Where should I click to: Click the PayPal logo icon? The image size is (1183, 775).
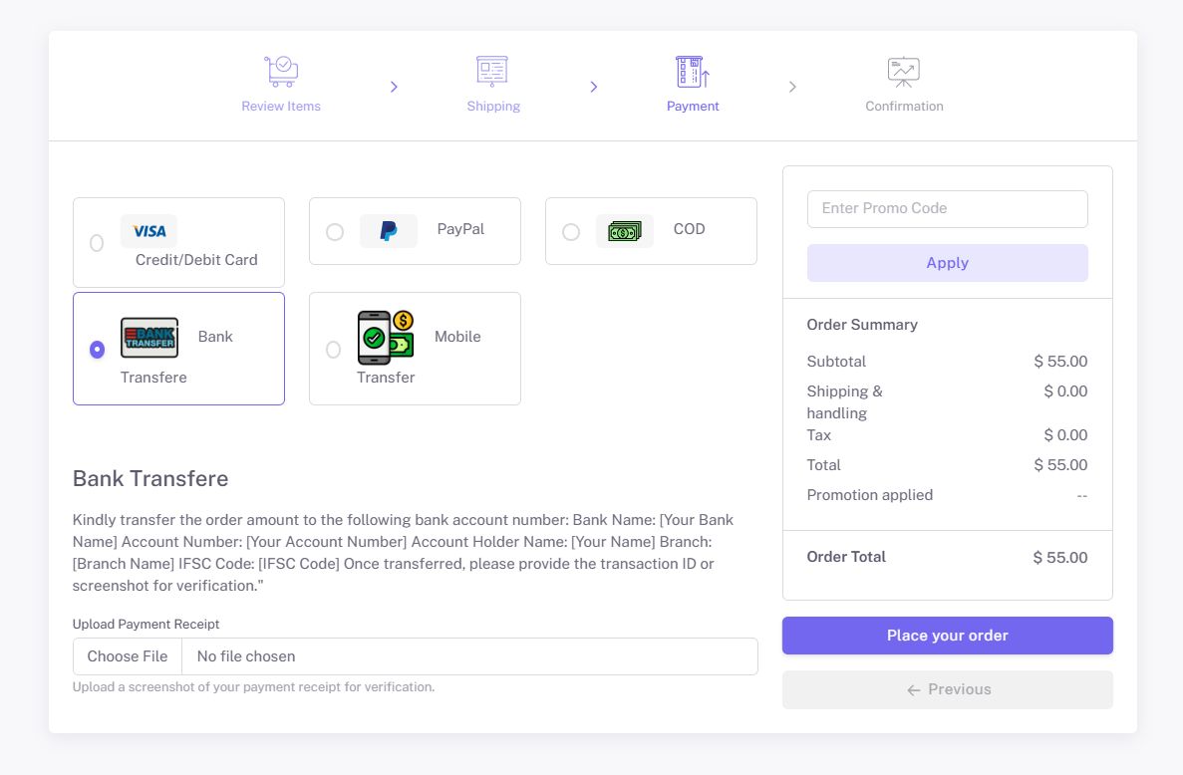389,231
